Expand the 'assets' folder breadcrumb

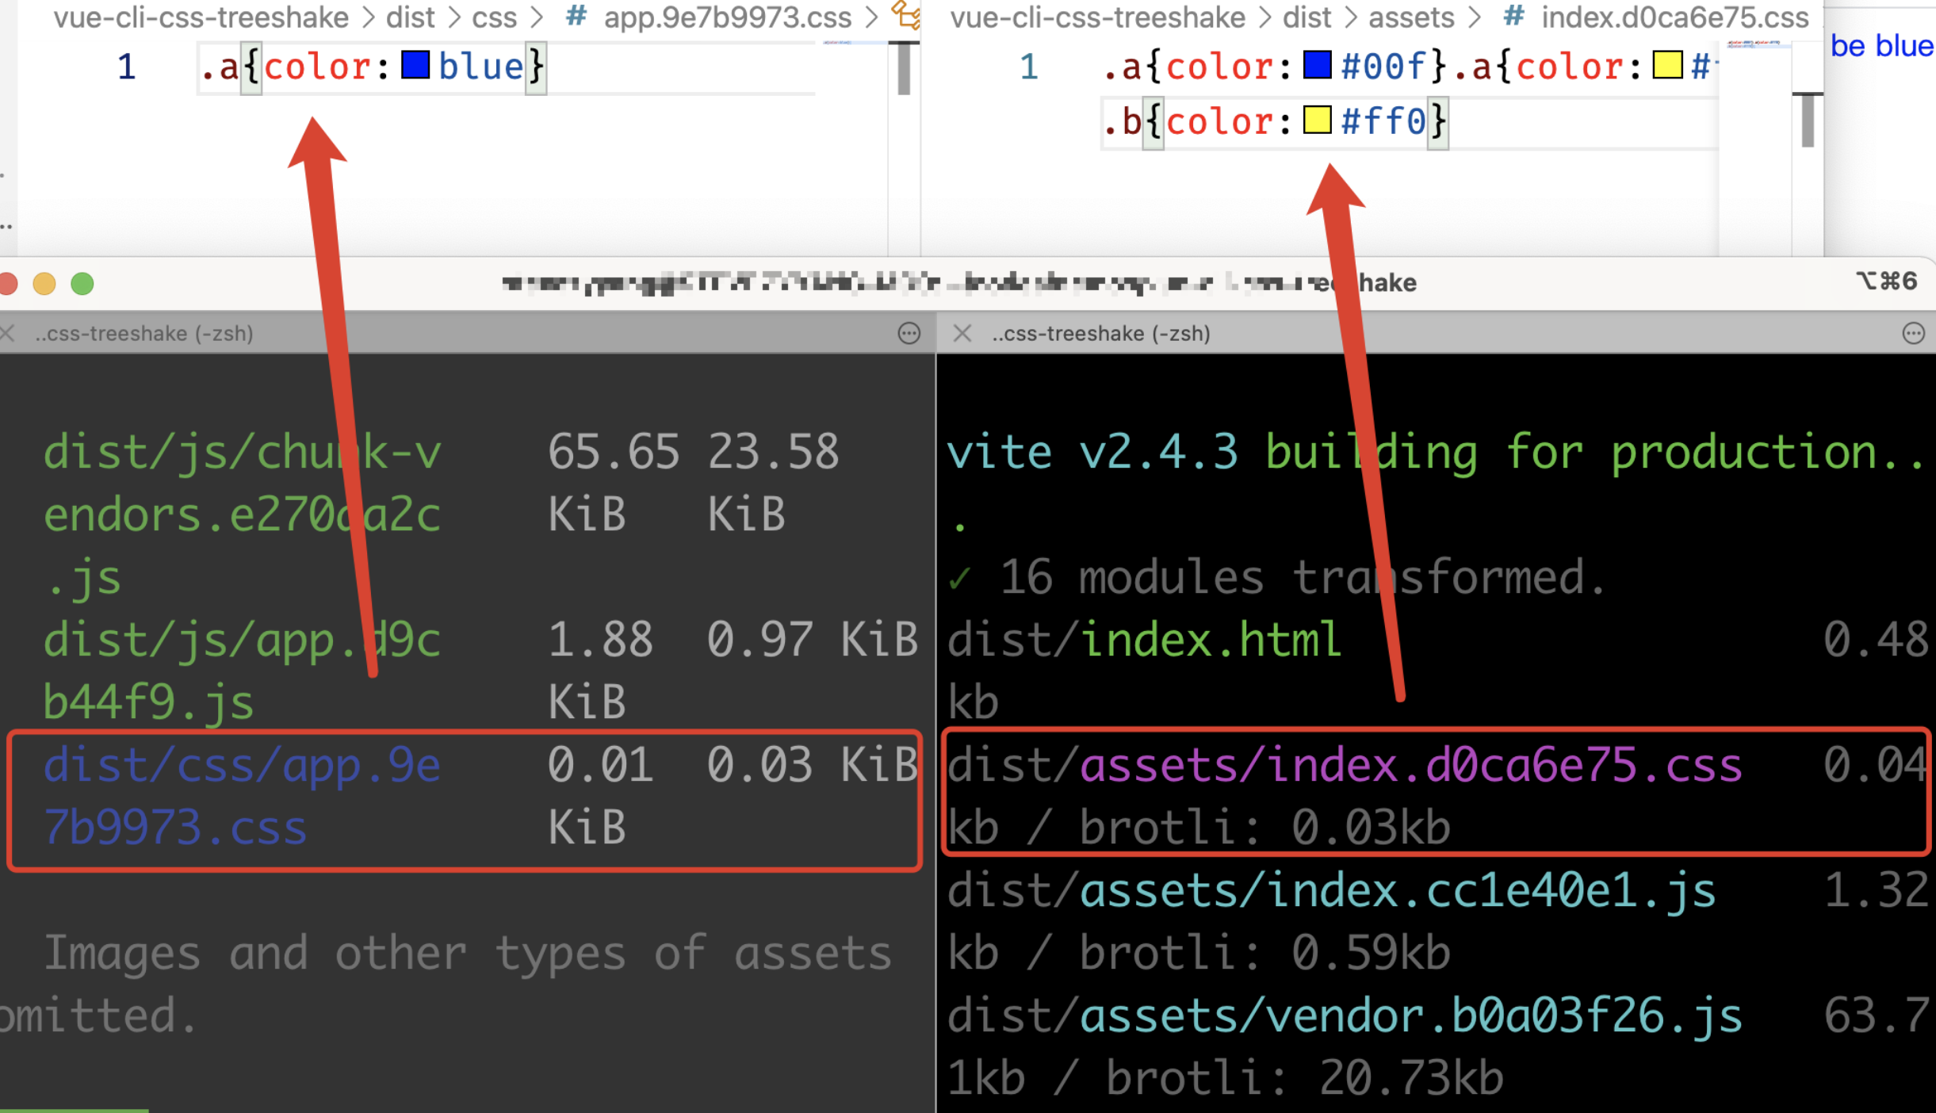pos(1411,17)
